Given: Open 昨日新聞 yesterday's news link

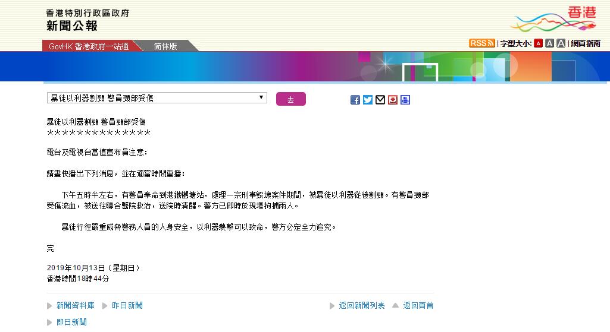Looking at the screenshot, I should tap(127, 305).
